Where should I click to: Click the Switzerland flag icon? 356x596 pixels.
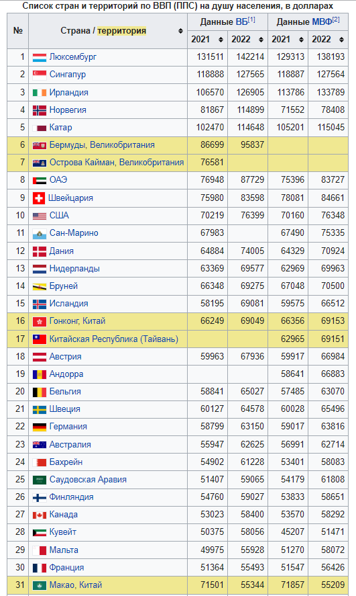click(x=39, y=198)
